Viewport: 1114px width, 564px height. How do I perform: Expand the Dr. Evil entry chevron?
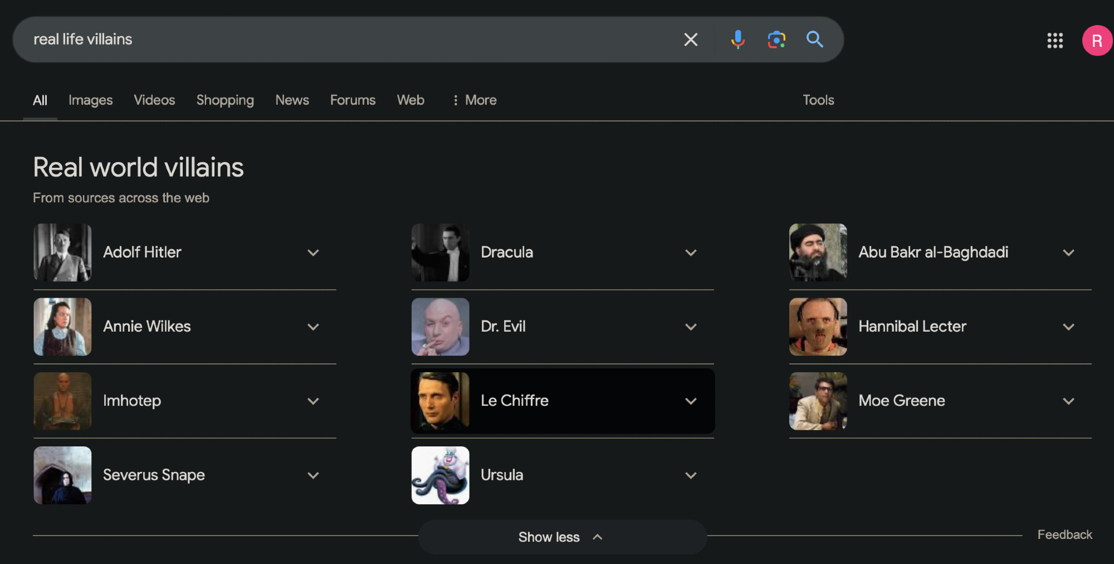[691, 327]
